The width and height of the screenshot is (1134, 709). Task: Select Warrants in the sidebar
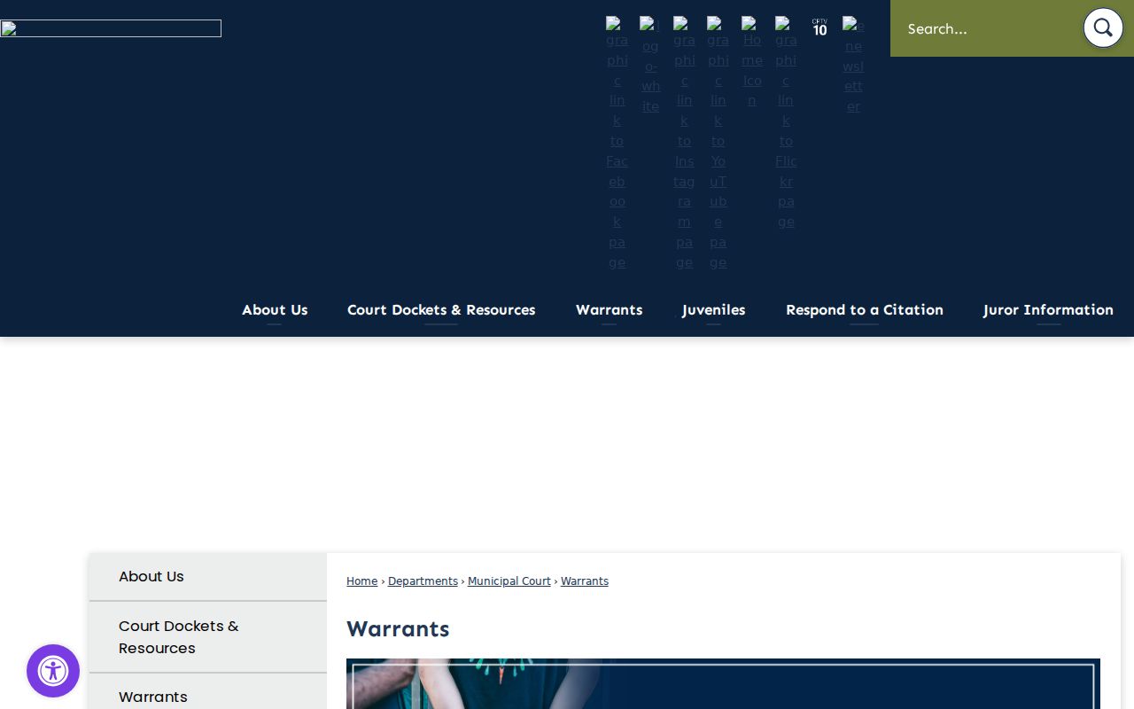click(x=208, y=692)
